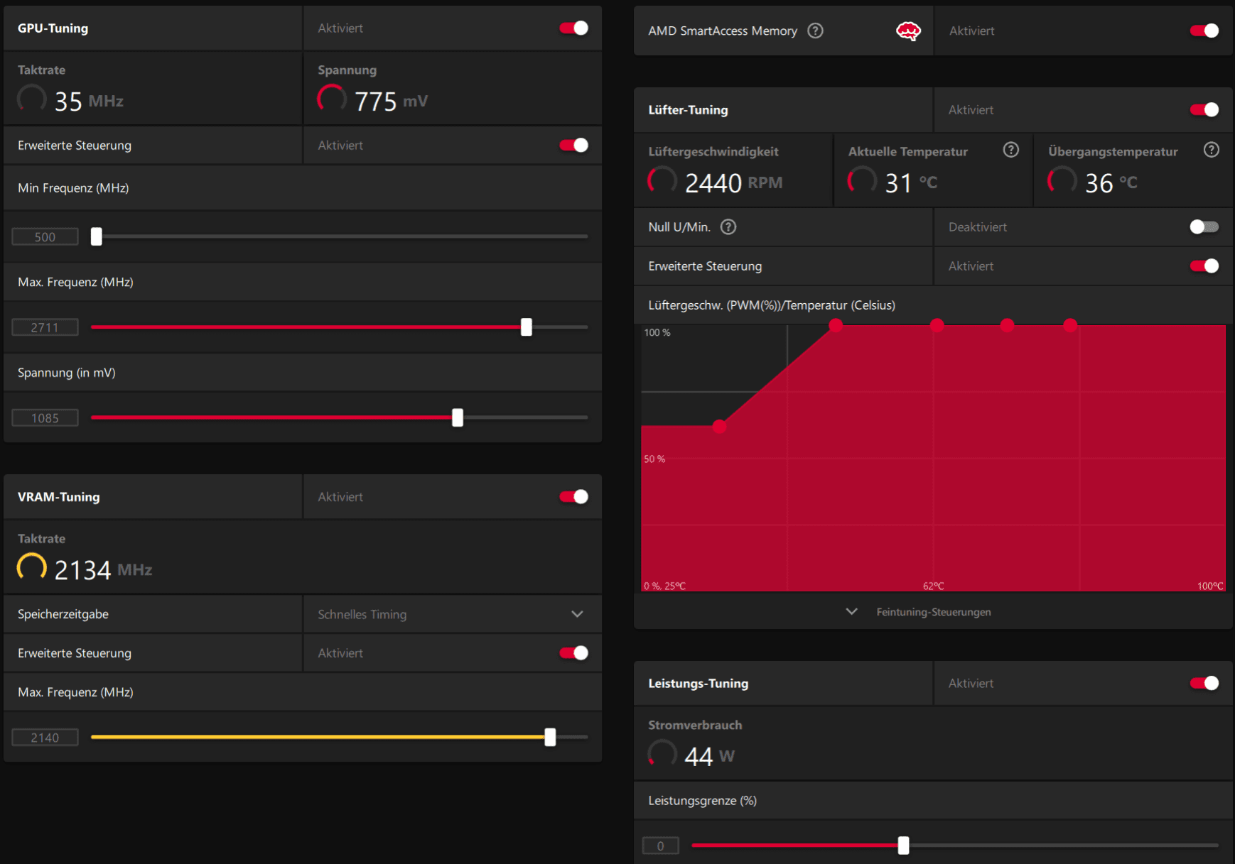1235x864 pixels.
Task: Click the red brain icon for SmartAccess Memory
Action: [908, 31]
